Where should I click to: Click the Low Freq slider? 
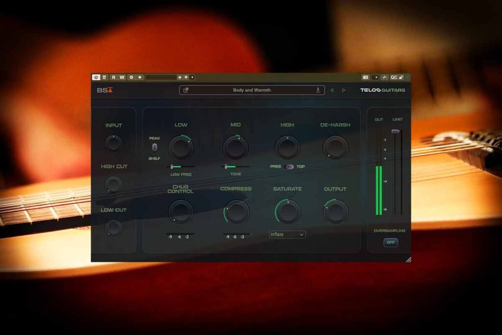click(x=181, y=167)
